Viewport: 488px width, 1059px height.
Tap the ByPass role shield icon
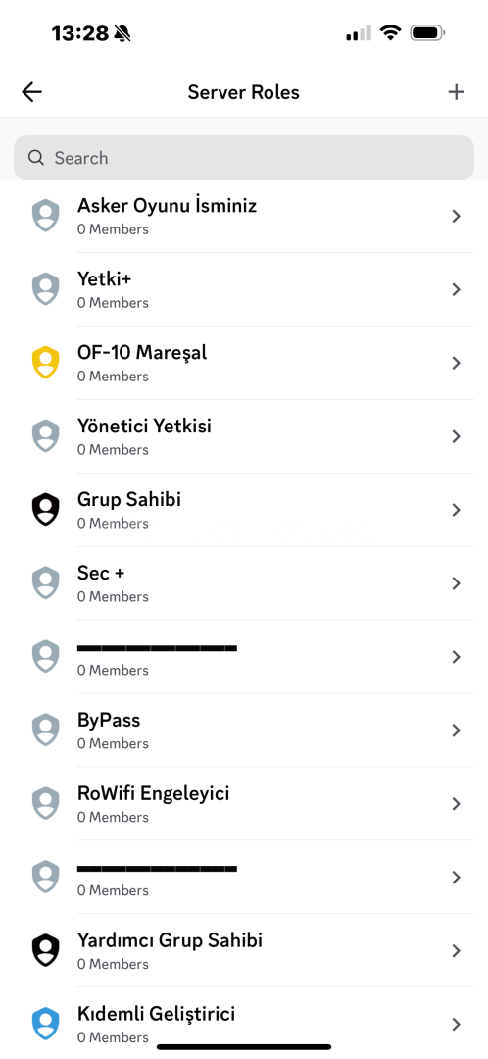pyautogui.click(x=45, y=731)
